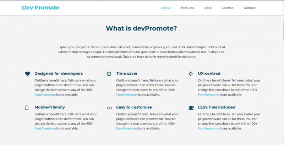Click the Designed for developers heading
The width and height of the screenshot is (284, 145).
59,74
